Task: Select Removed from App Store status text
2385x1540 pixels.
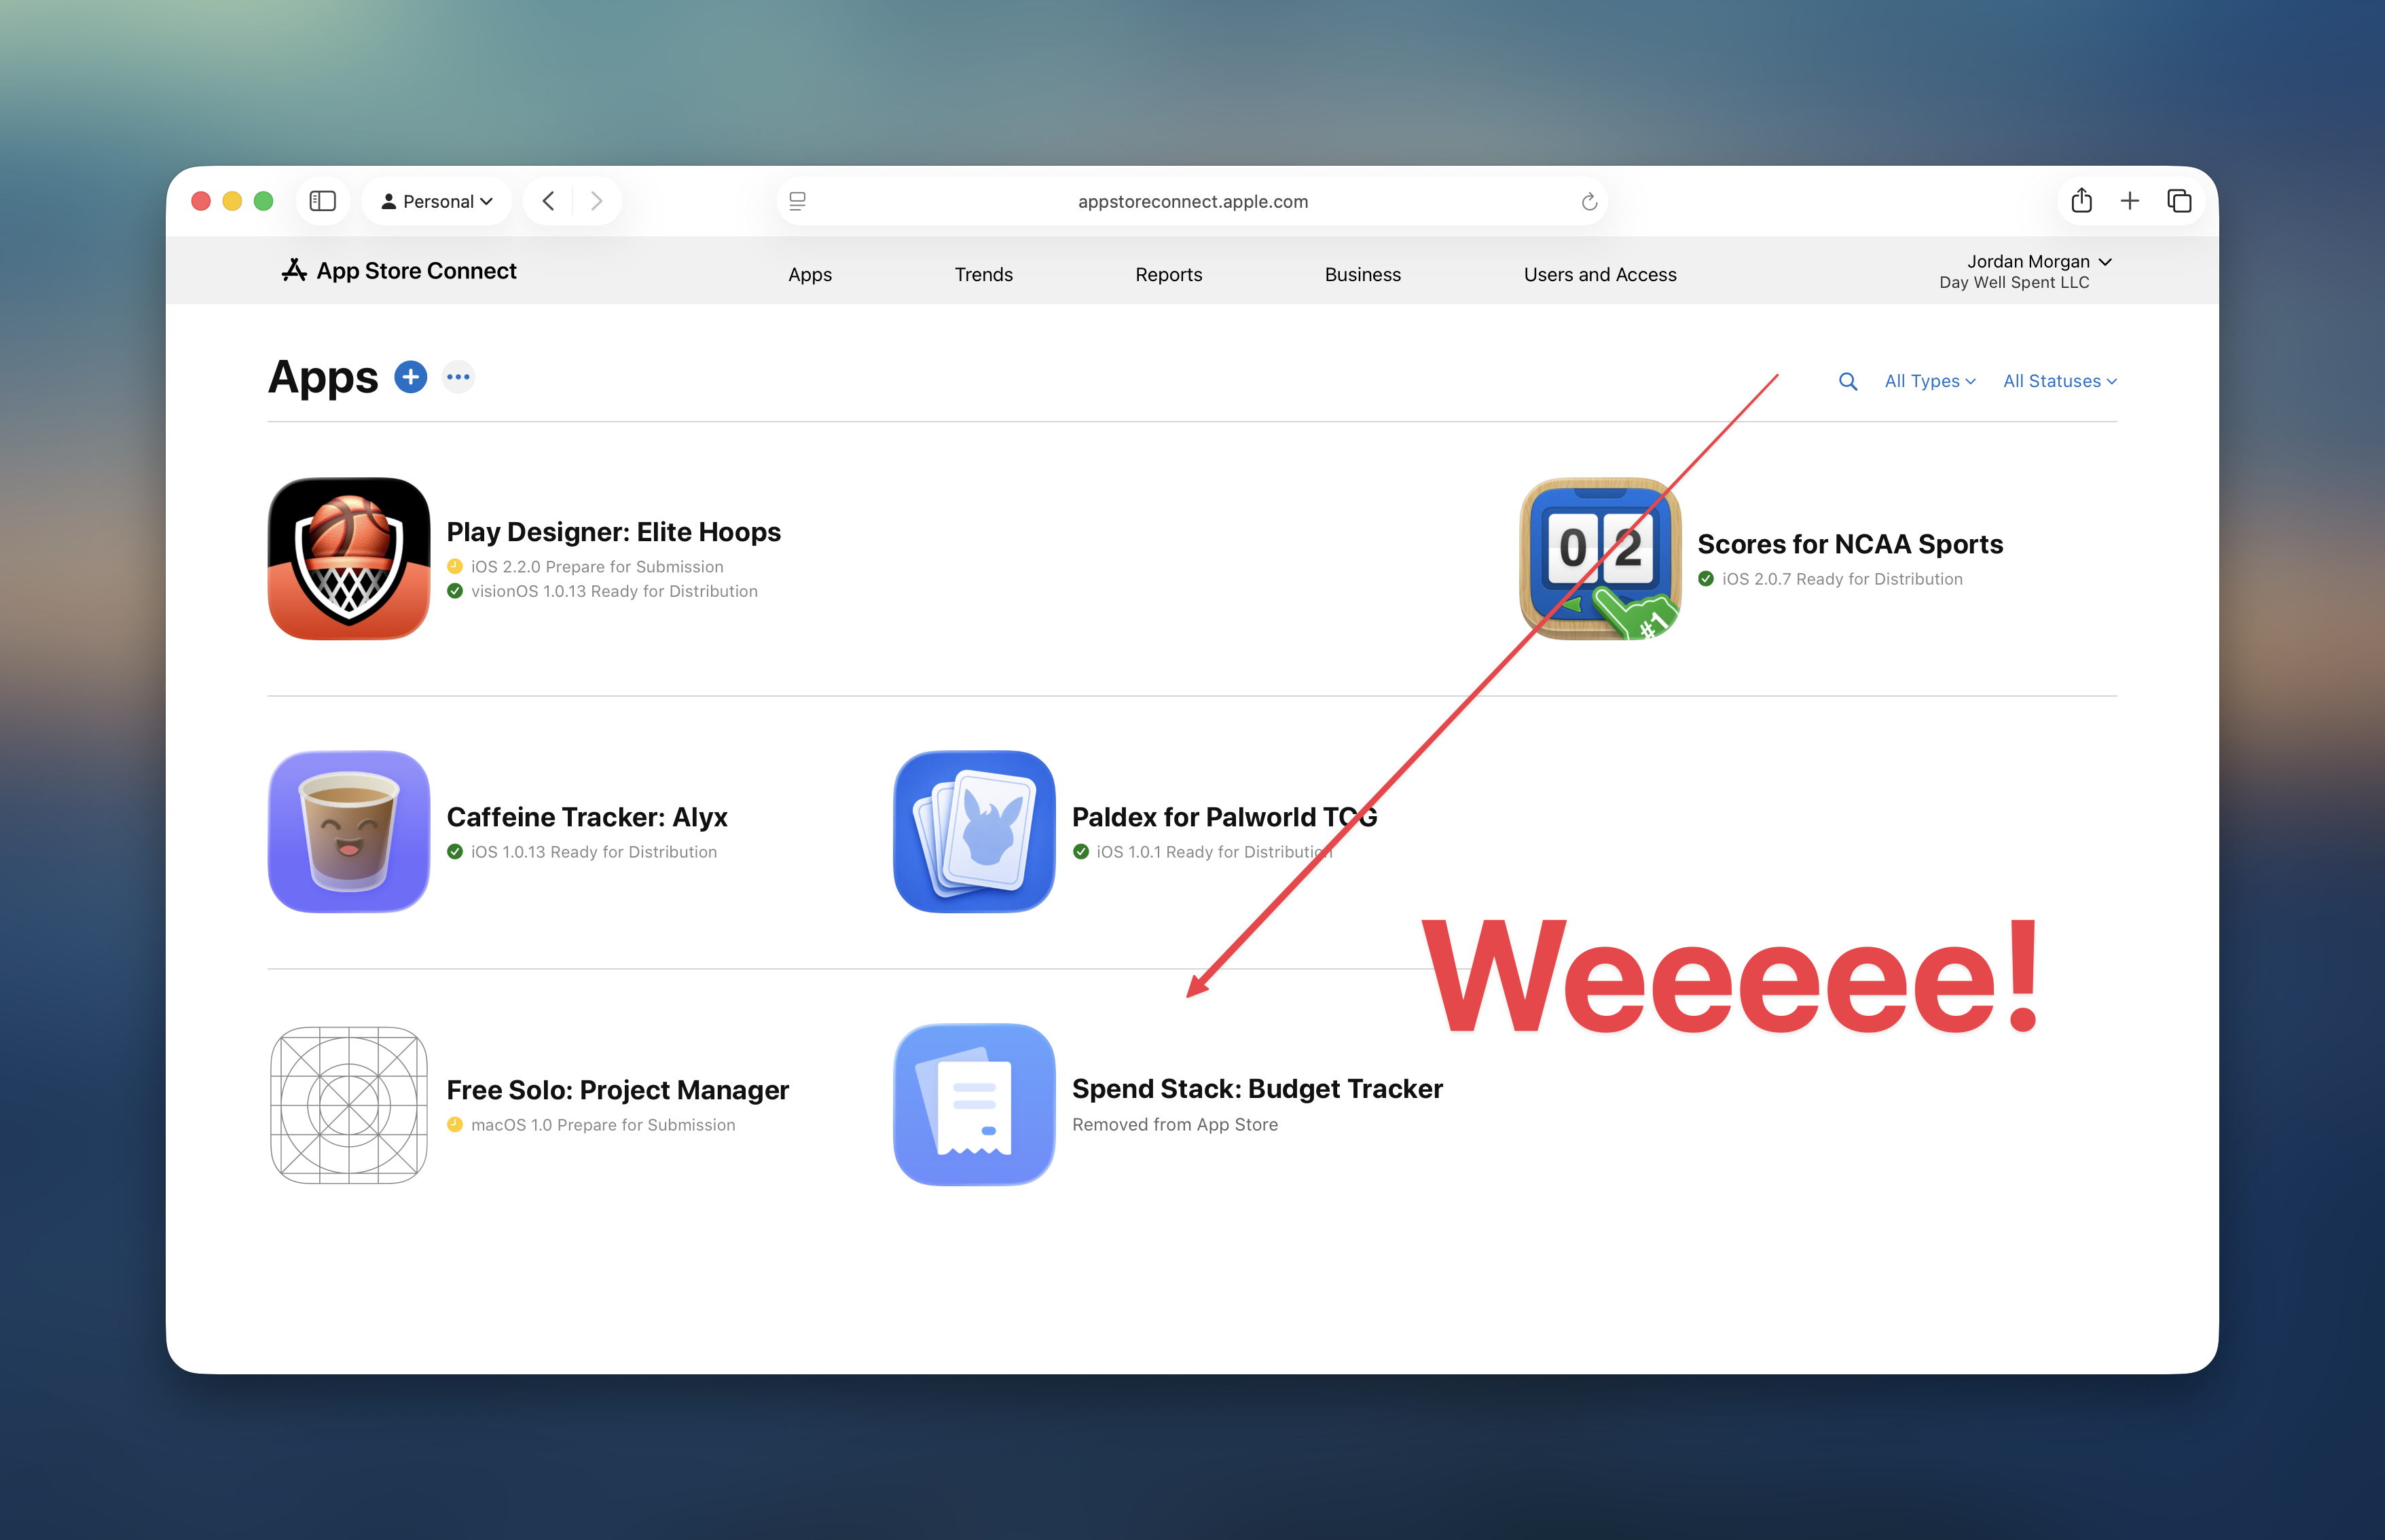Action: pos(1175,1124)
